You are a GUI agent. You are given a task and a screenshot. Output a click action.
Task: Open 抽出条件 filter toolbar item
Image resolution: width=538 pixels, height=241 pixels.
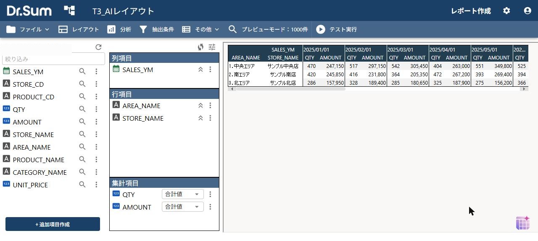click(x=156, y=29)
